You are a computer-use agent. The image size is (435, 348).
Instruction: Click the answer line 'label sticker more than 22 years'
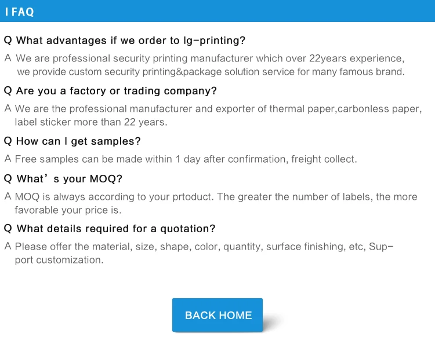click(x=90, y=122)
